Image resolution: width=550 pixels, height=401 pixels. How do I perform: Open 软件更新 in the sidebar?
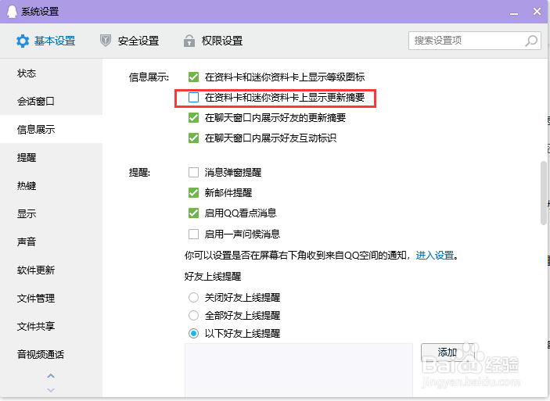(x=51, y=270)
